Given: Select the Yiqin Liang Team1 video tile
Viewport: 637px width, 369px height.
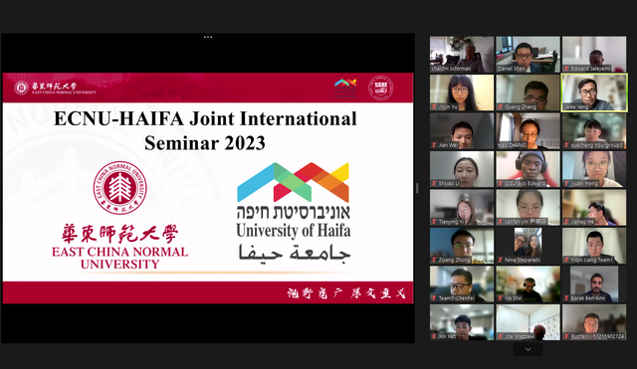Looking at the screenshot, I should coord(594,246).
